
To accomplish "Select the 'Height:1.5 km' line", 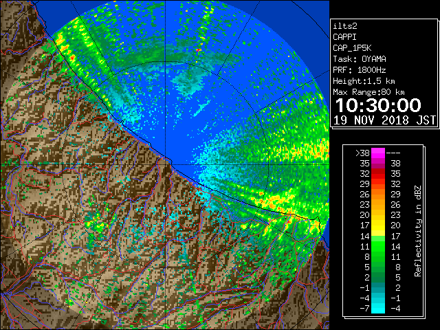I will click(364, 81).
